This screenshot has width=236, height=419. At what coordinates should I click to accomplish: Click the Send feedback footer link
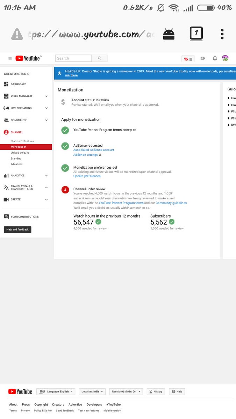pos(65,411)
